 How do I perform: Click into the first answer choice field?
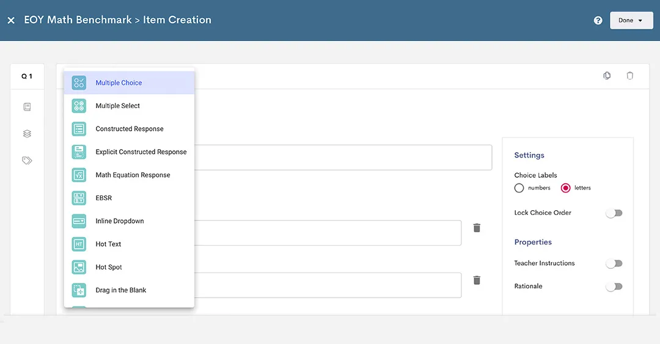[328, 233]
